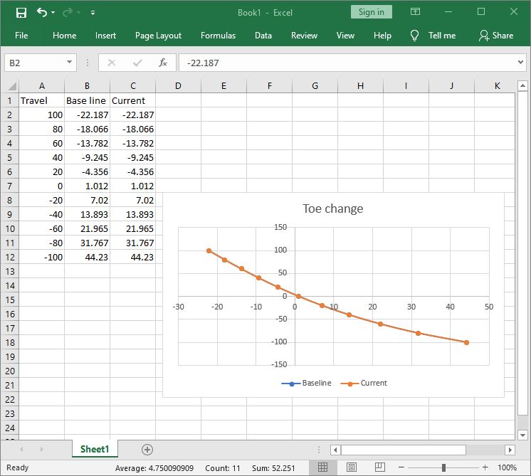Click the Share button
The width and height of the screenshot is (531, 476).
tap(496, 36)
